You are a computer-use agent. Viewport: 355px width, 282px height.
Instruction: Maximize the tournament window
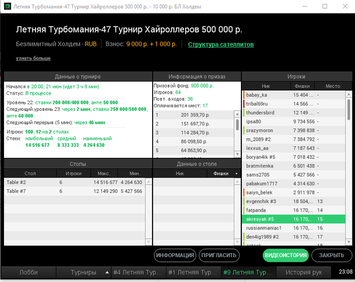(x=325, y=6)
